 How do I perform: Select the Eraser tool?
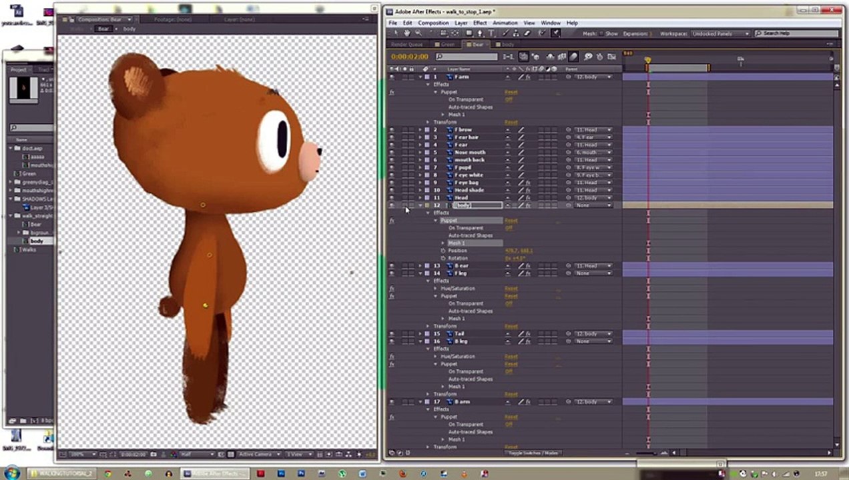click(x=527, y=33)
